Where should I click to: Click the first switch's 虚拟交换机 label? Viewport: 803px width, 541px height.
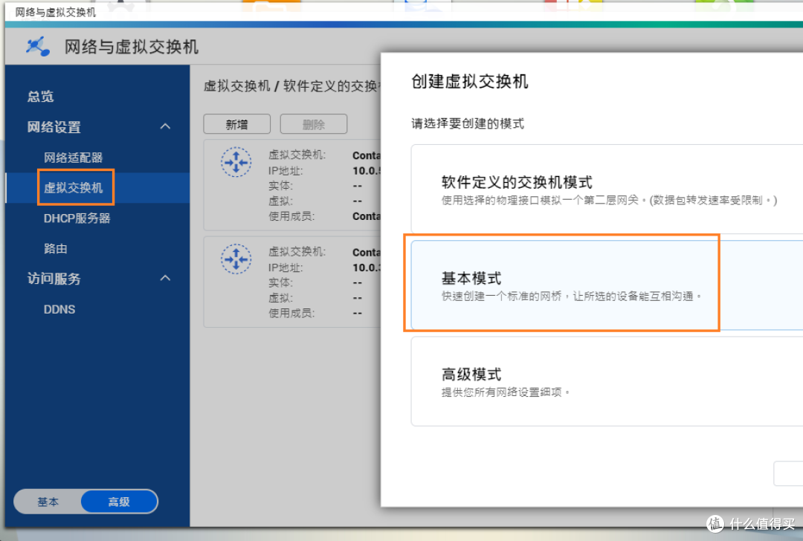(297, 155)
